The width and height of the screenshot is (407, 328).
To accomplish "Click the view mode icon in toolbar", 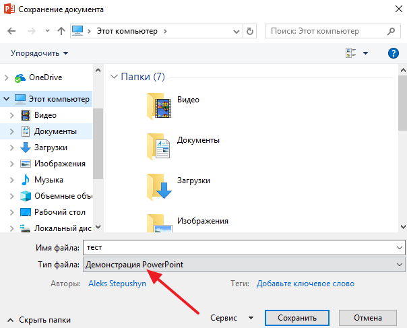I will (x=350, y=53).
